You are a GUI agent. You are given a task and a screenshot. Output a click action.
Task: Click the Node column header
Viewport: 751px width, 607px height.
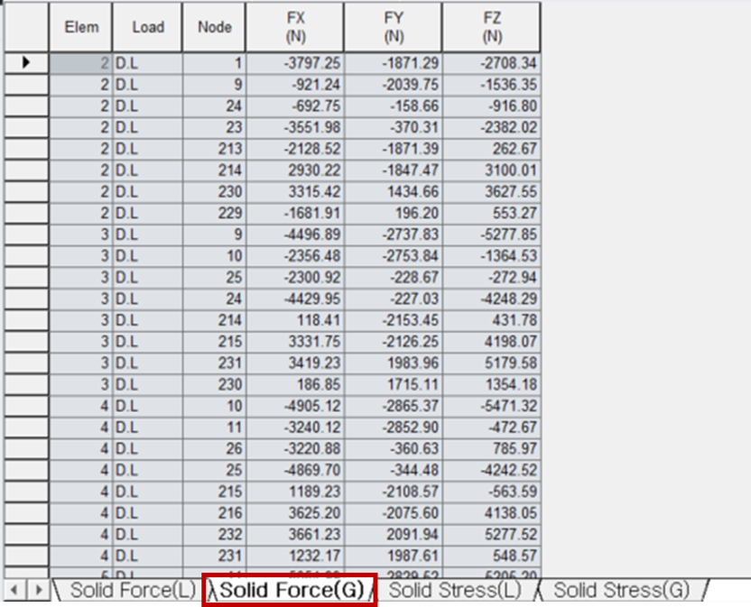coord(214,27)
